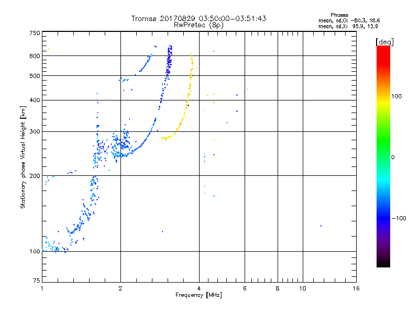Click the 'Phases' statistics heading
The image size is (419, 314).
click(x=339, y=15)
